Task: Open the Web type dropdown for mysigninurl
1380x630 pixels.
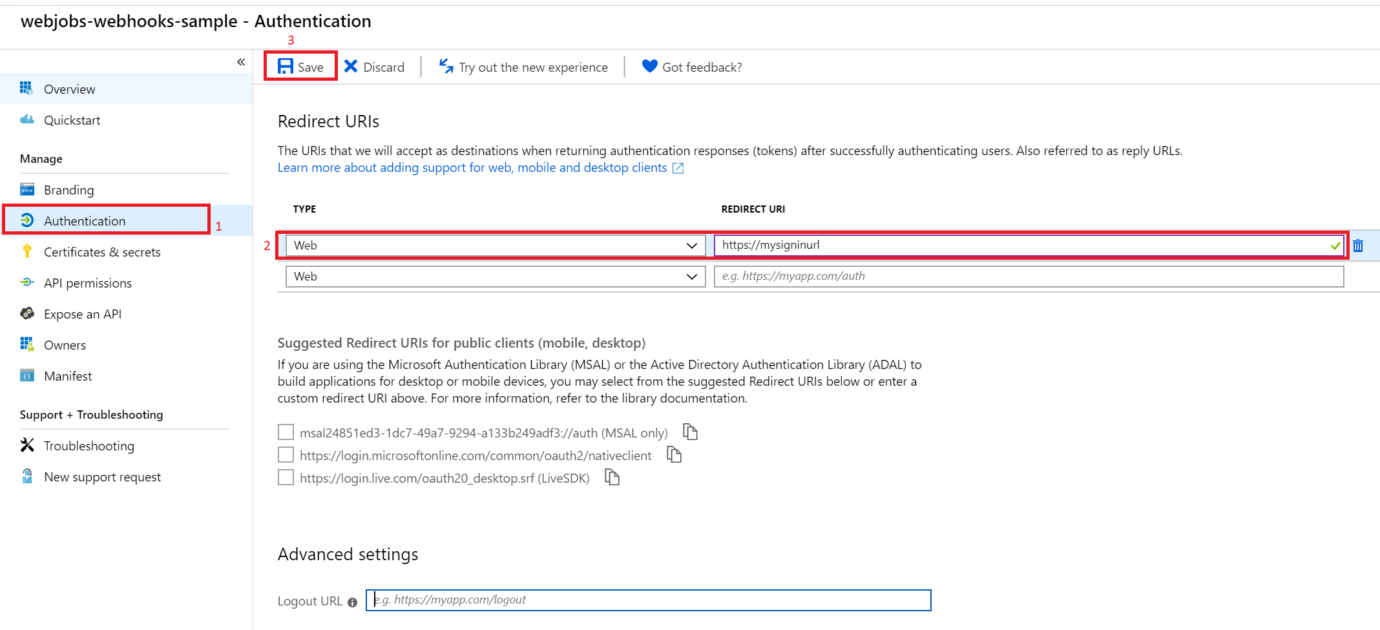Action: 496,246
